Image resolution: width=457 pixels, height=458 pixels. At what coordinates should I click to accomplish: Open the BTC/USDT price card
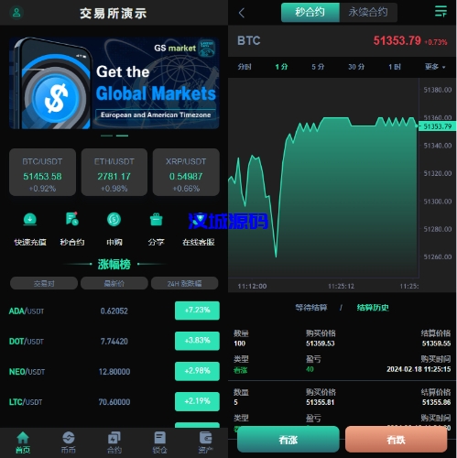point(42,172)
